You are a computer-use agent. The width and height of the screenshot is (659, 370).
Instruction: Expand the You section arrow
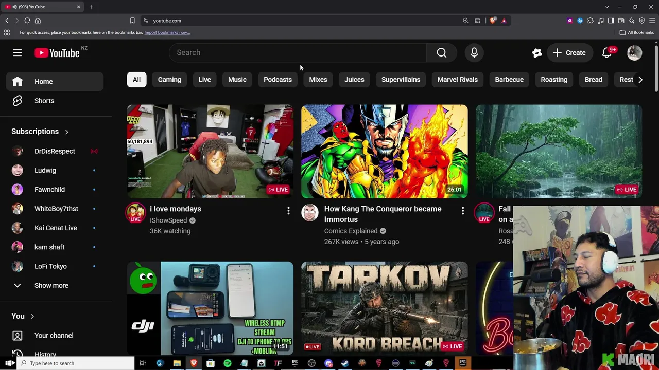[32, 316]
